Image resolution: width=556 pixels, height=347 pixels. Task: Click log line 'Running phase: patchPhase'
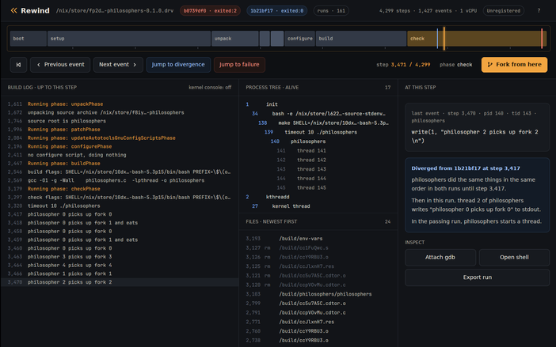pos(120,130)
